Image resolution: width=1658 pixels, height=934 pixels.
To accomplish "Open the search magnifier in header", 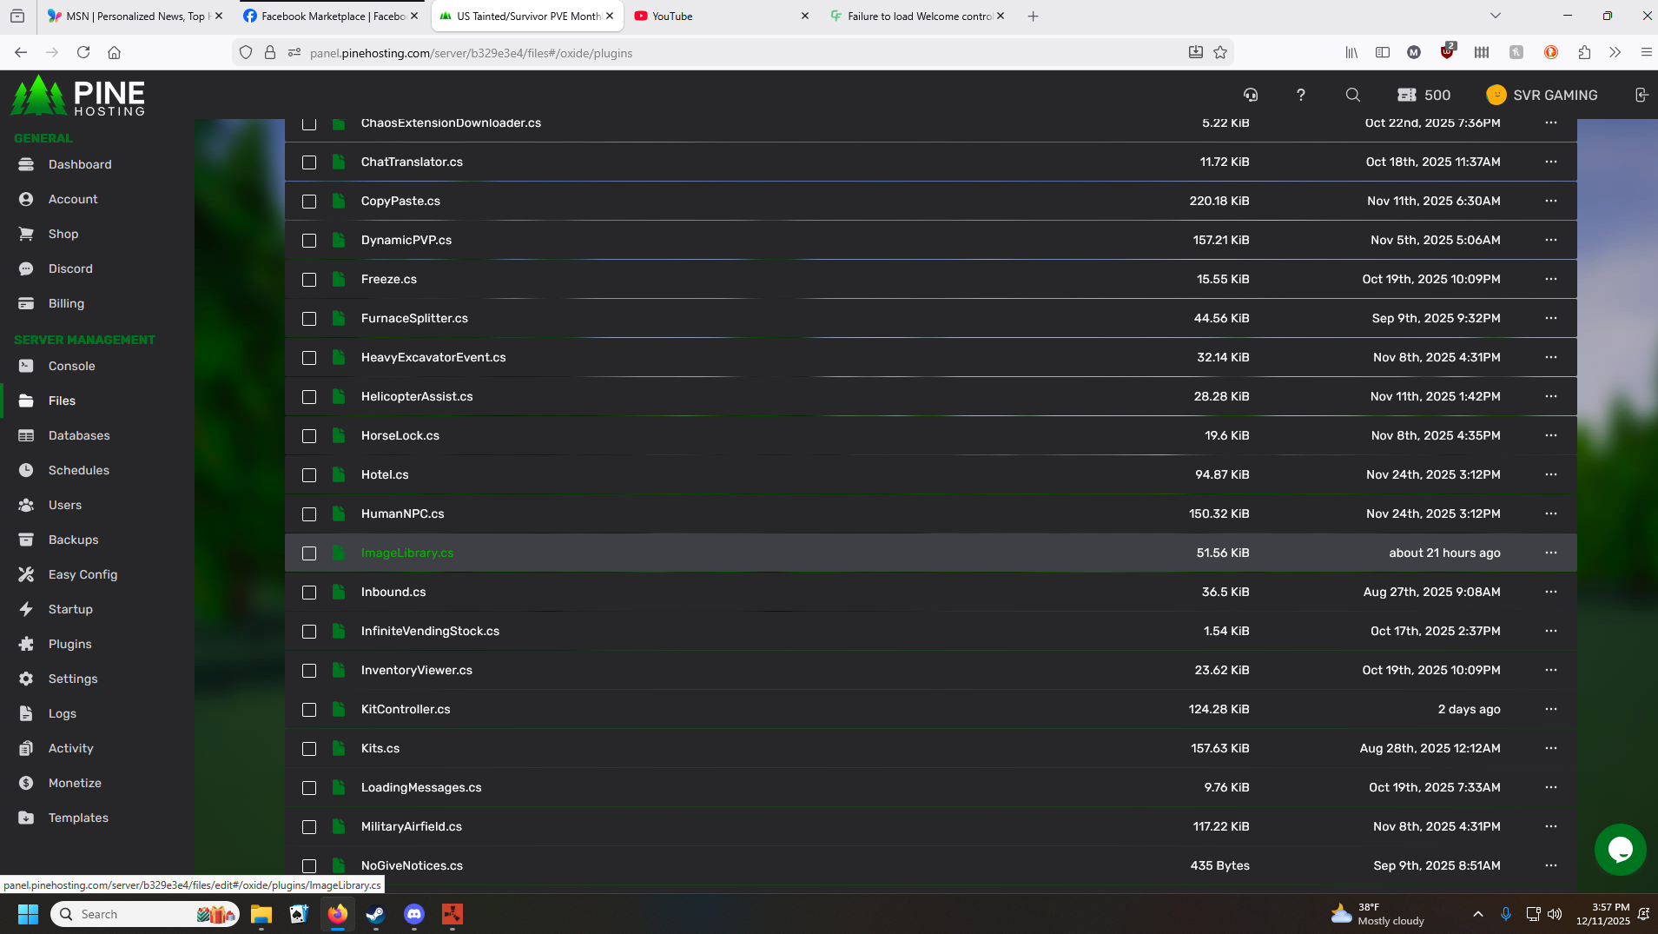I will [1352, 95].
